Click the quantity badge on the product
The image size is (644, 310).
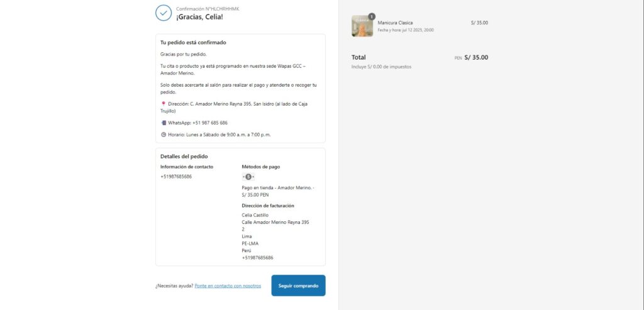372,16
